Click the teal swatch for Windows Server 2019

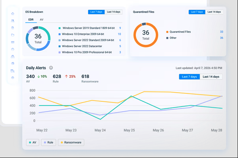(60, 28)
